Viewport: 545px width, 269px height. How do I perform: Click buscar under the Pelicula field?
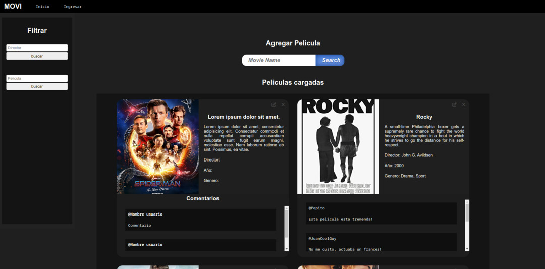click(x=37, y=86)
